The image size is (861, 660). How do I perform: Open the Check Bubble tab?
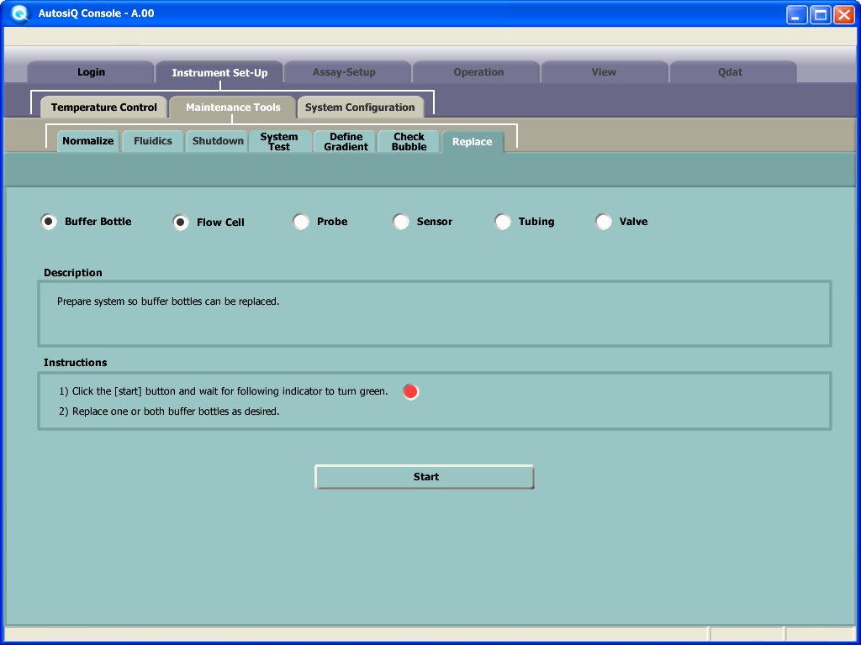[409, 141]
